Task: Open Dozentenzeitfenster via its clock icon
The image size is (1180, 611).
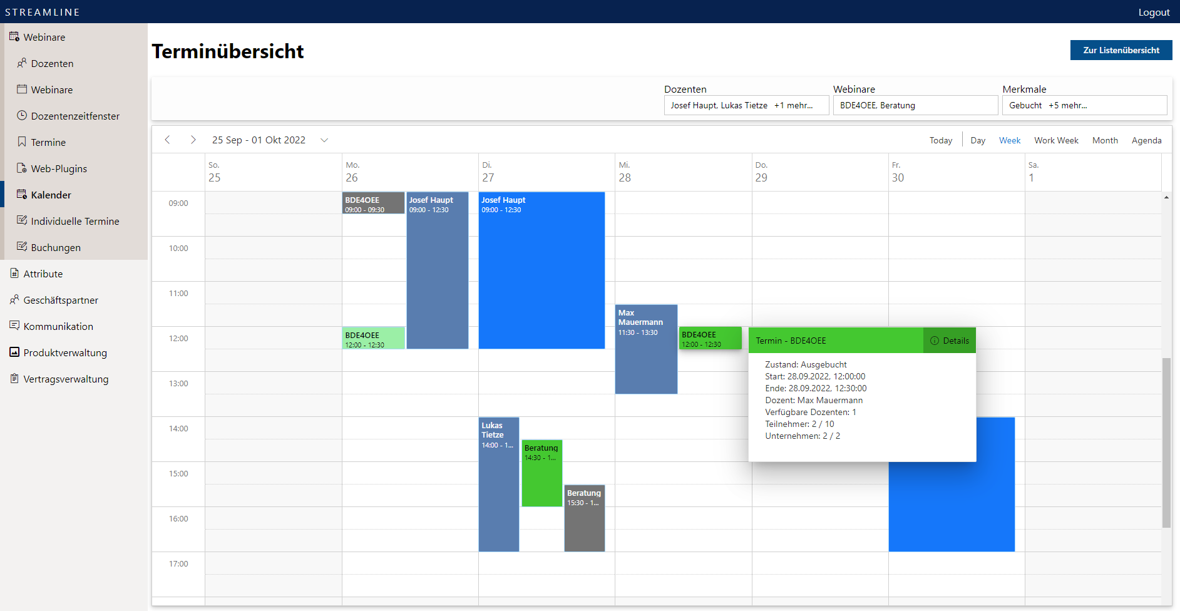Action: tap(22, 116)
